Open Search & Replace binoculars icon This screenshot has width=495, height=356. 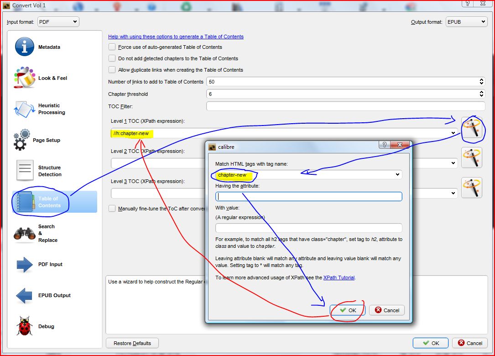pyautogui.click(x=24, y=233)
